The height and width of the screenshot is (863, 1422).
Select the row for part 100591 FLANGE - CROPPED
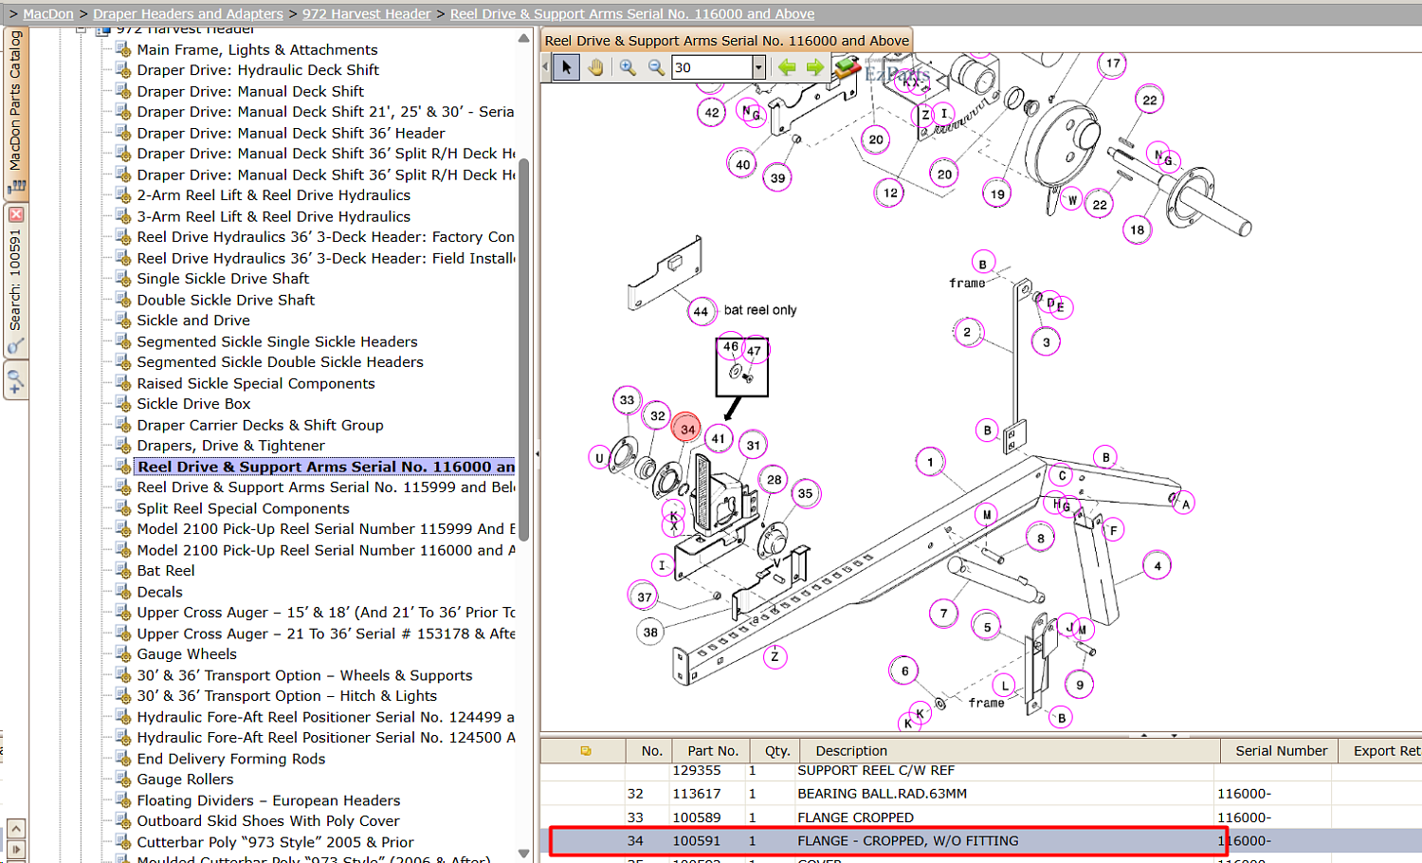coord(981,841)
